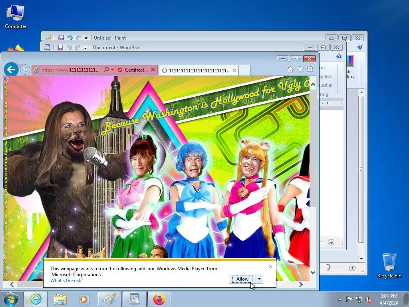Open WordPad Help question mark icon
409x307 pixels.
[x=339, y=56]
